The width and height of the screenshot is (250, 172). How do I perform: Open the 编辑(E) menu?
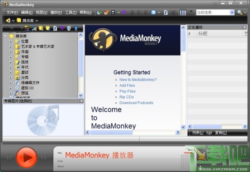point(27,12)
